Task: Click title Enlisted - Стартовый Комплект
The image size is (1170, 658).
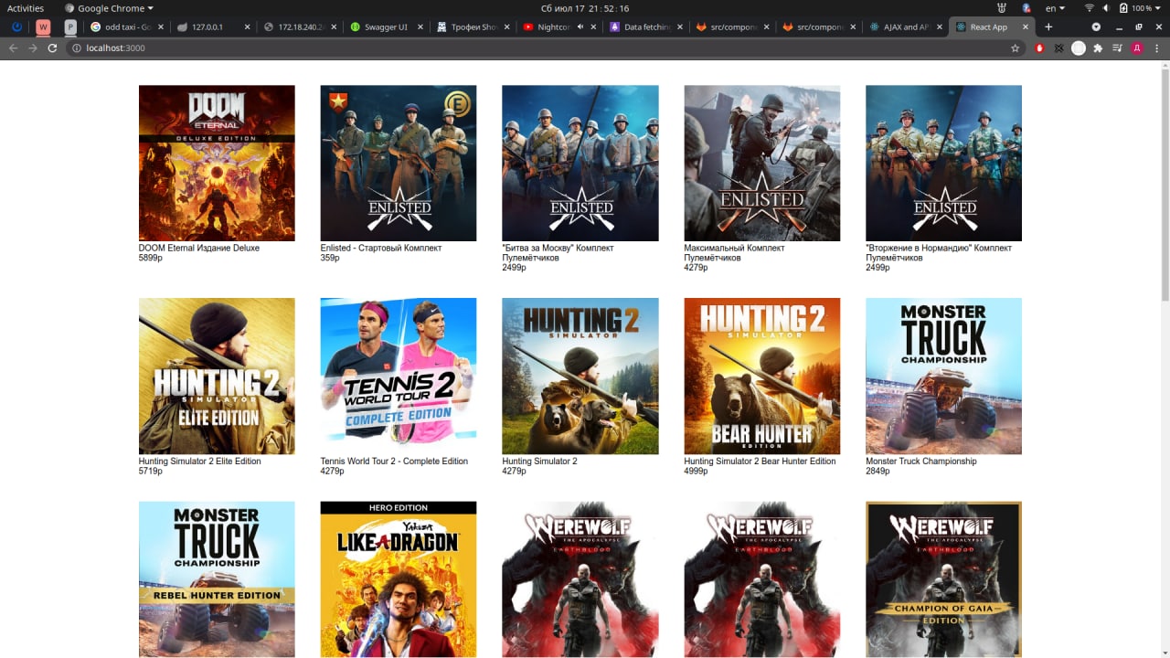Action: click(x=381, y=248)
